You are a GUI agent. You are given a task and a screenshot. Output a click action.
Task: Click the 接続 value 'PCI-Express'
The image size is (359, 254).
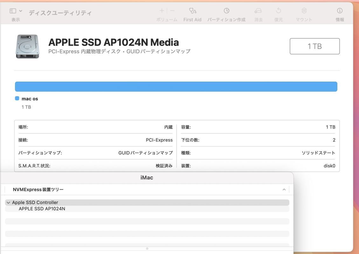(x=159, y=140)
